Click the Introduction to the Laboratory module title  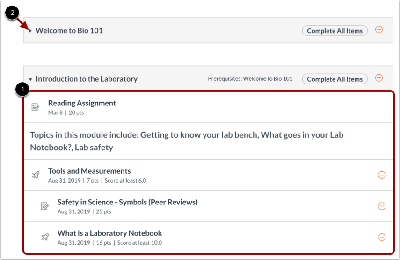point(87,79)
